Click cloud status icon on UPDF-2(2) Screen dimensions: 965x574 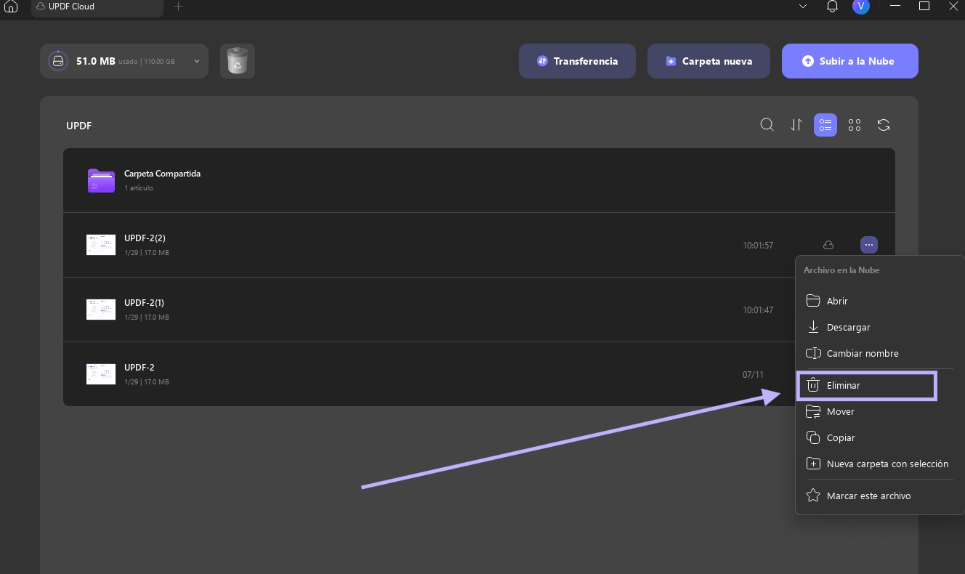pos(828,245)
